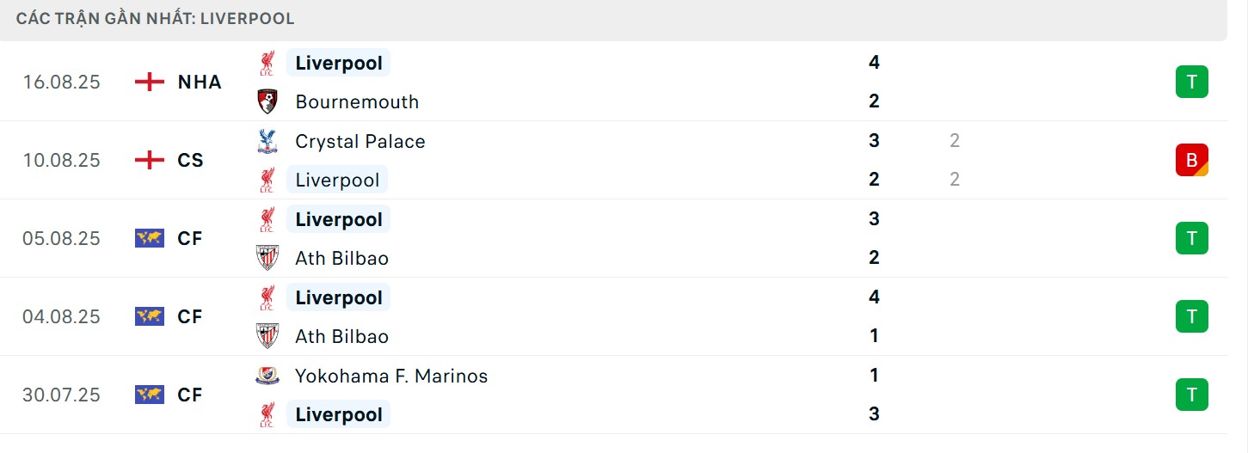
Task: Click England flag beside NHA league
Action: tap(150, 82)
